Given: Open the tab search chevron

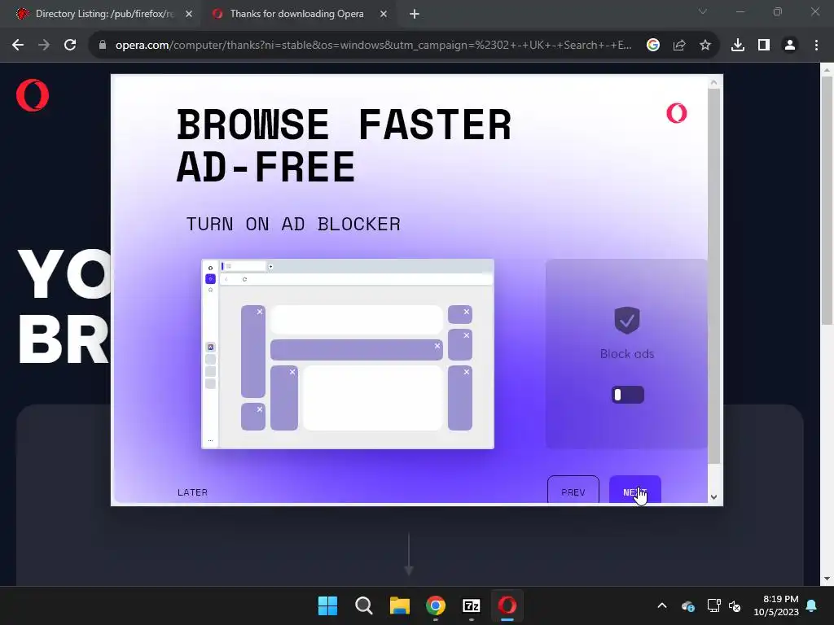Looking at the screenshot, I should (x=703, y=11).
